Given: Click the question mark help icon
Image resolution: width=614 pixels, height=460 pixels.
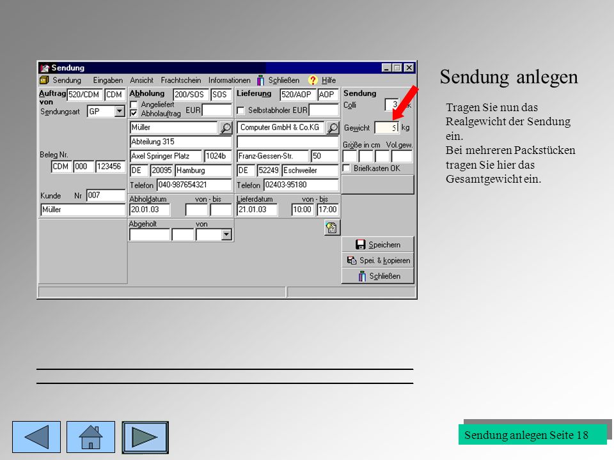Looking at the screenshot, I should [313, 80].
